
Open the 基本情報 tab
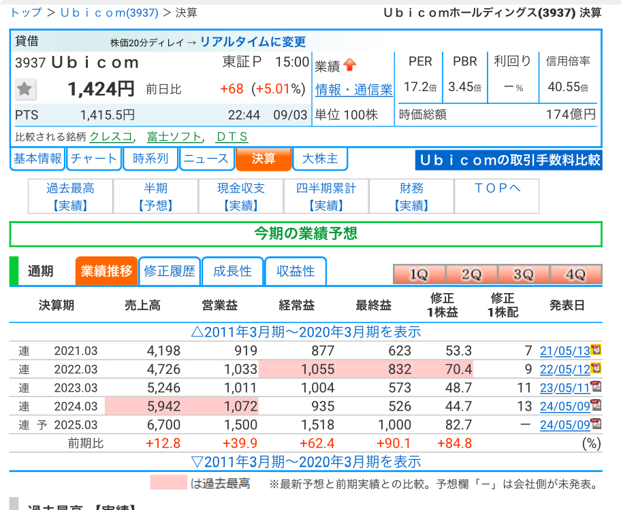(37, 158)
